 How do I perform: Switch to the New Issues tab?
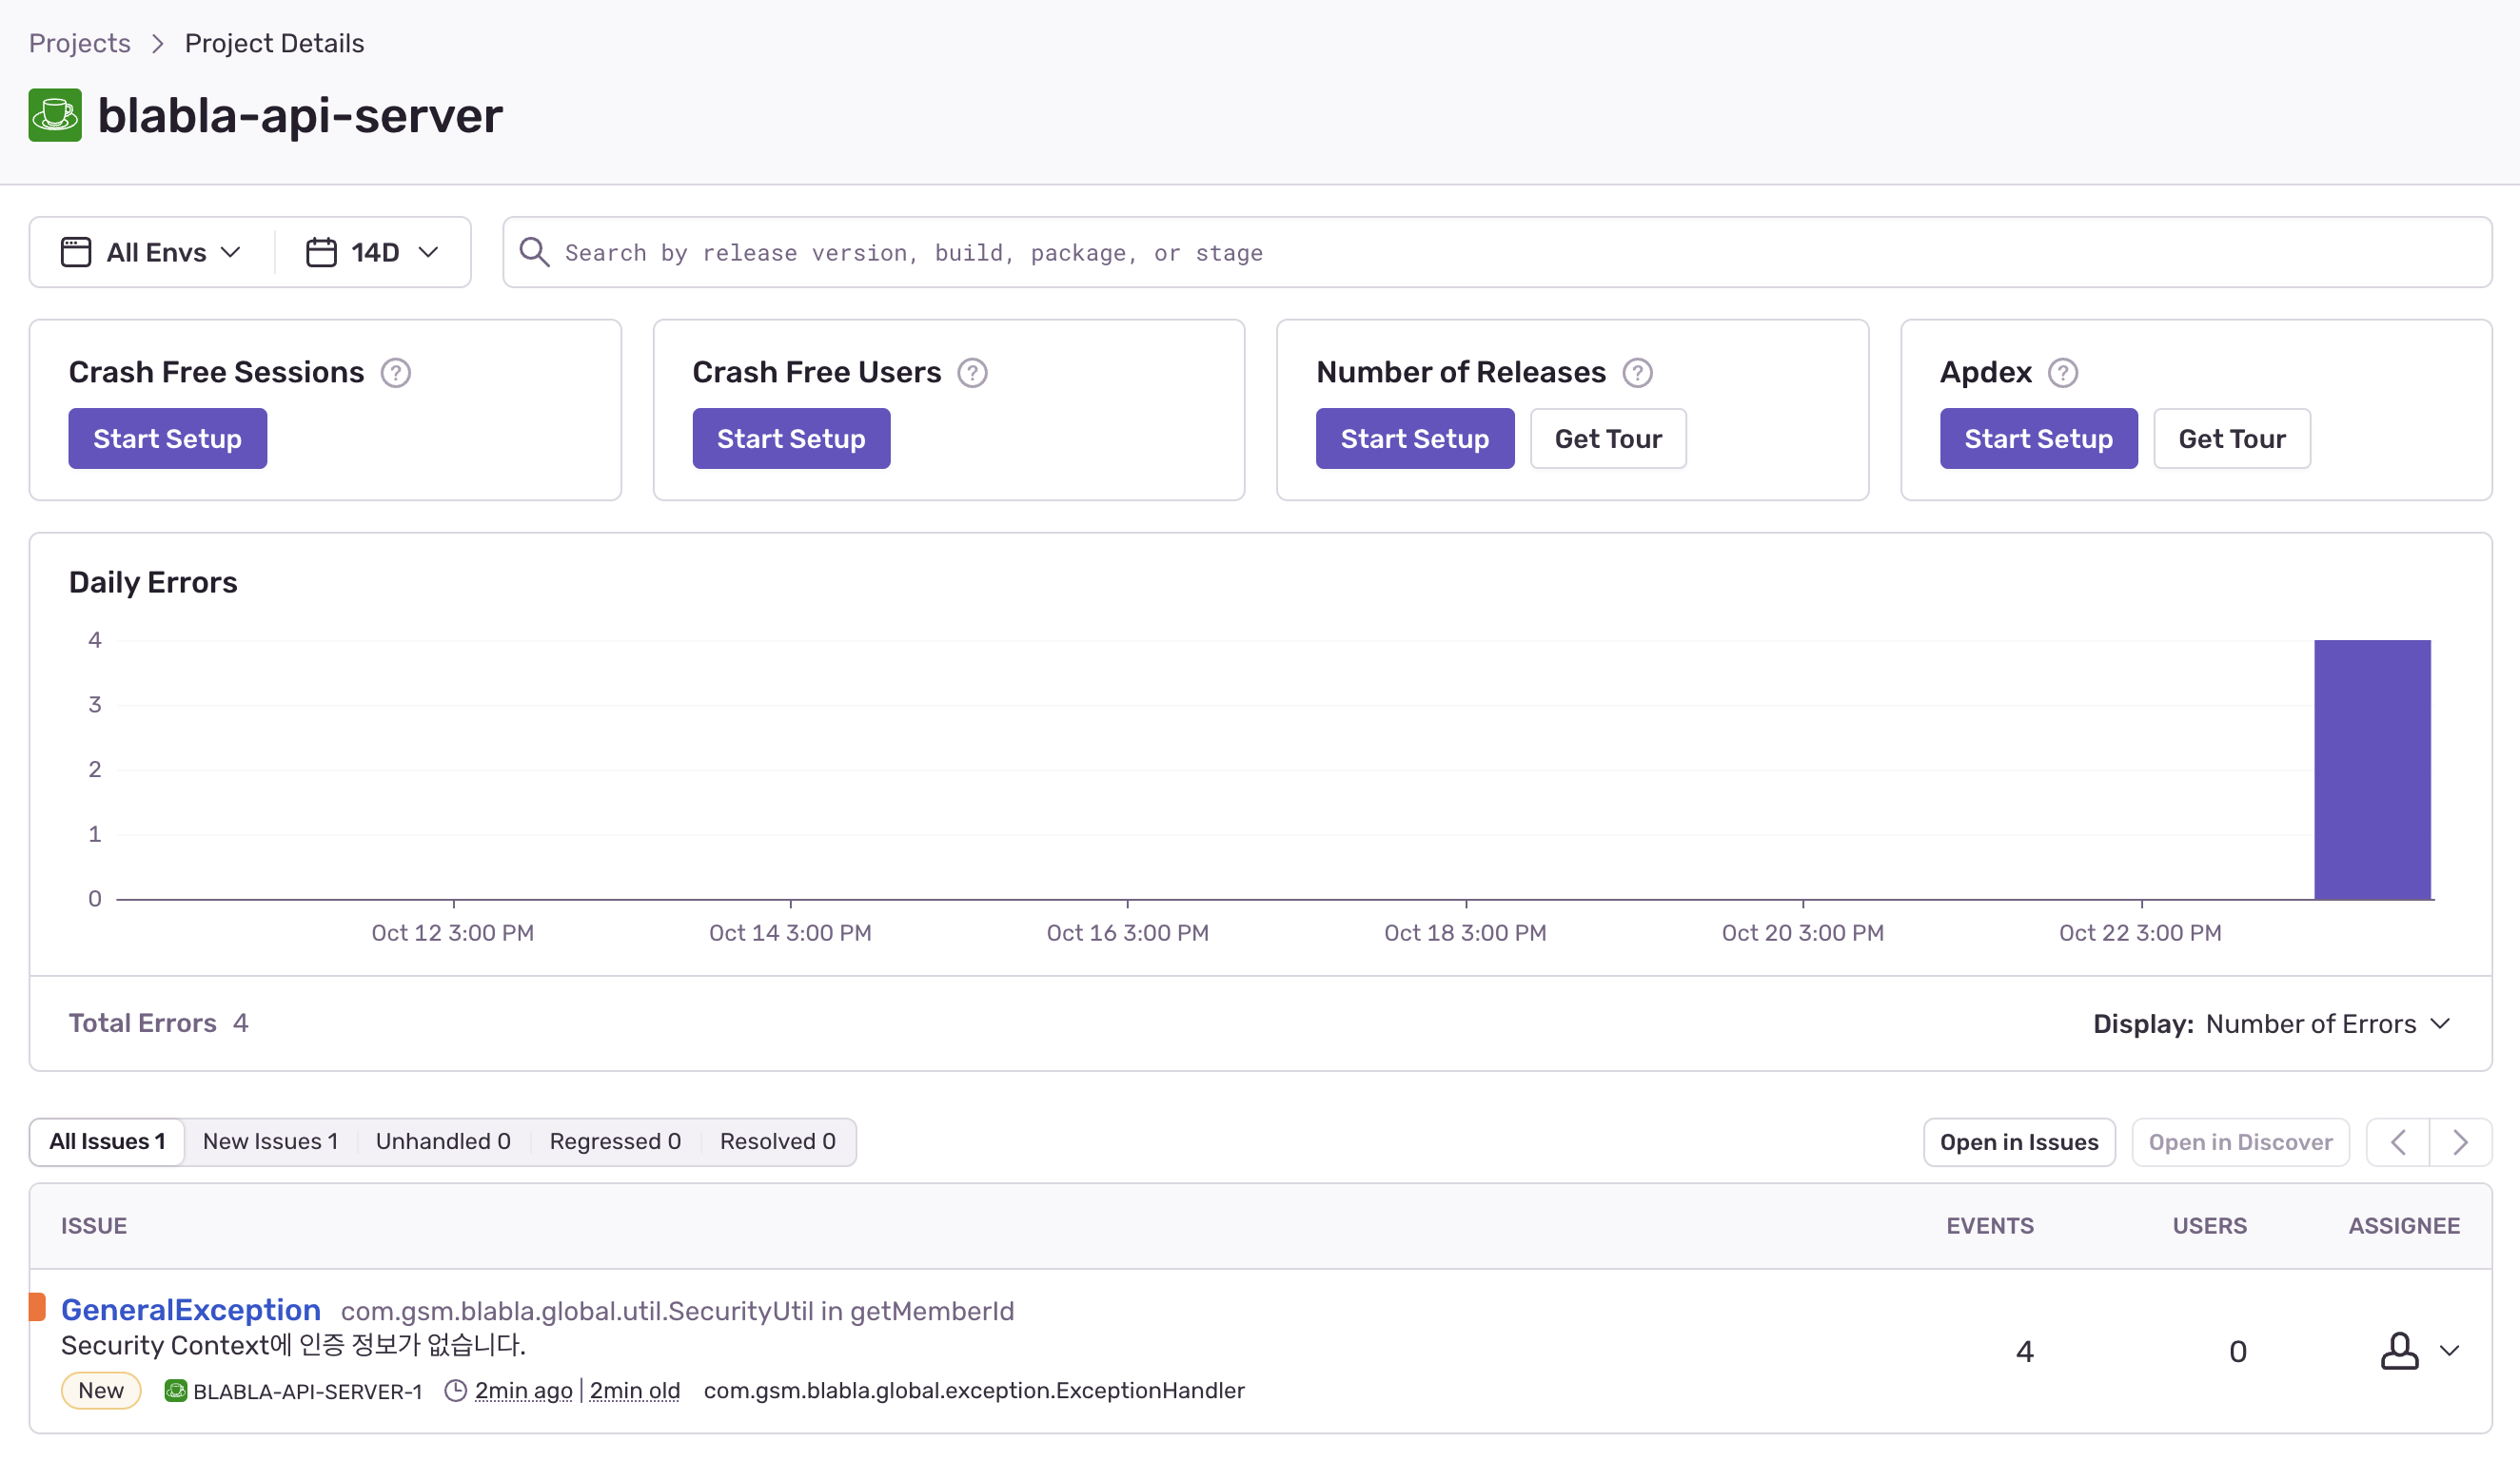(270, 1141)
